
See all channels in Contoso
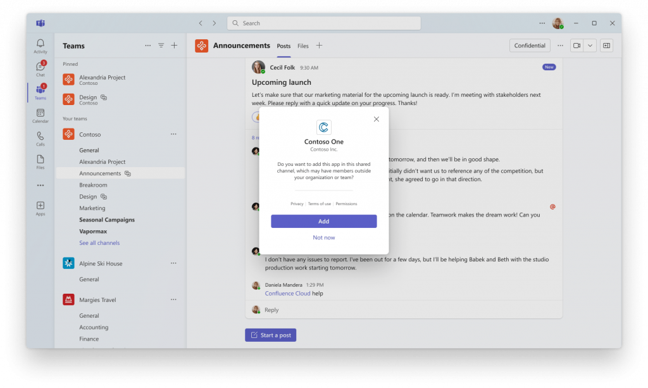(99, 243)
